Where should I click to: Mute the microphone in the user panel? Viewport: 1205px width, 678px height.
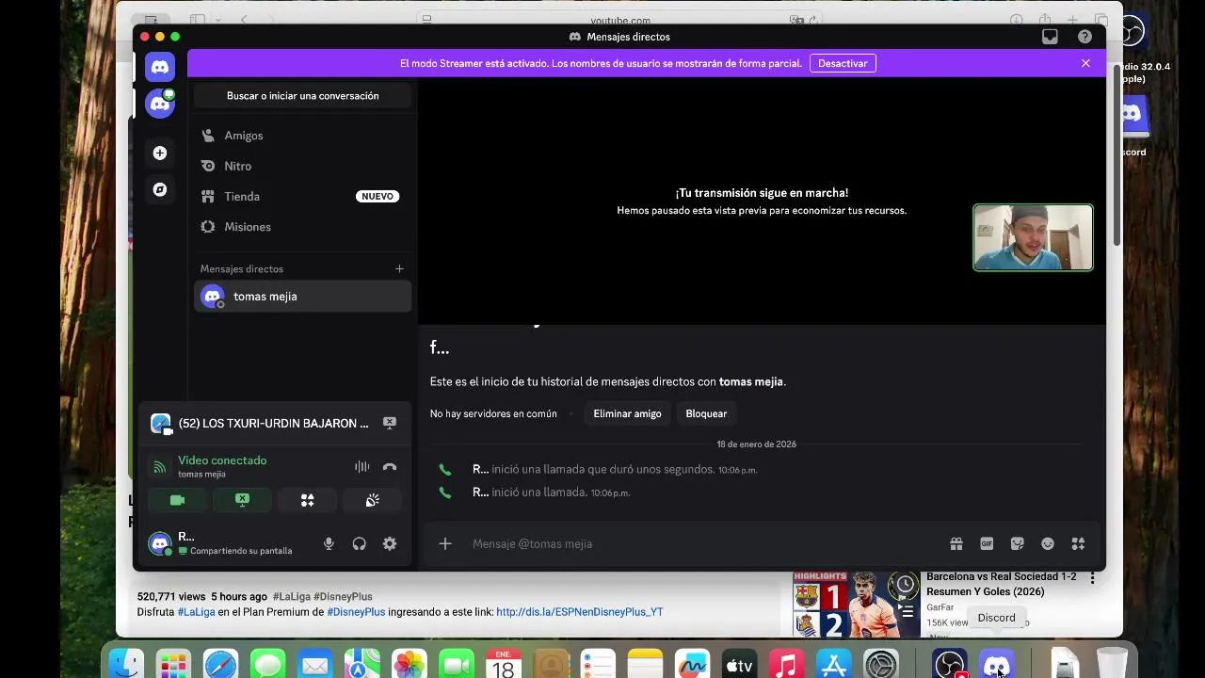click(x=329, y=543)
